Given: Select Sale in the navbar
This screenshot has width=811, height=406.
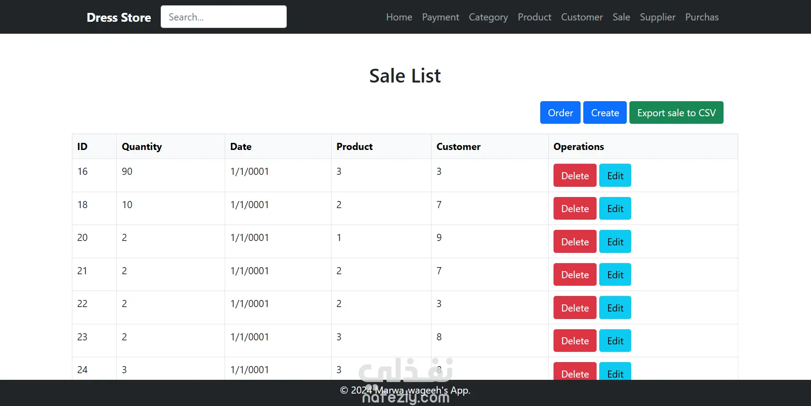Looking at the screenshot, I should (621, 17).
